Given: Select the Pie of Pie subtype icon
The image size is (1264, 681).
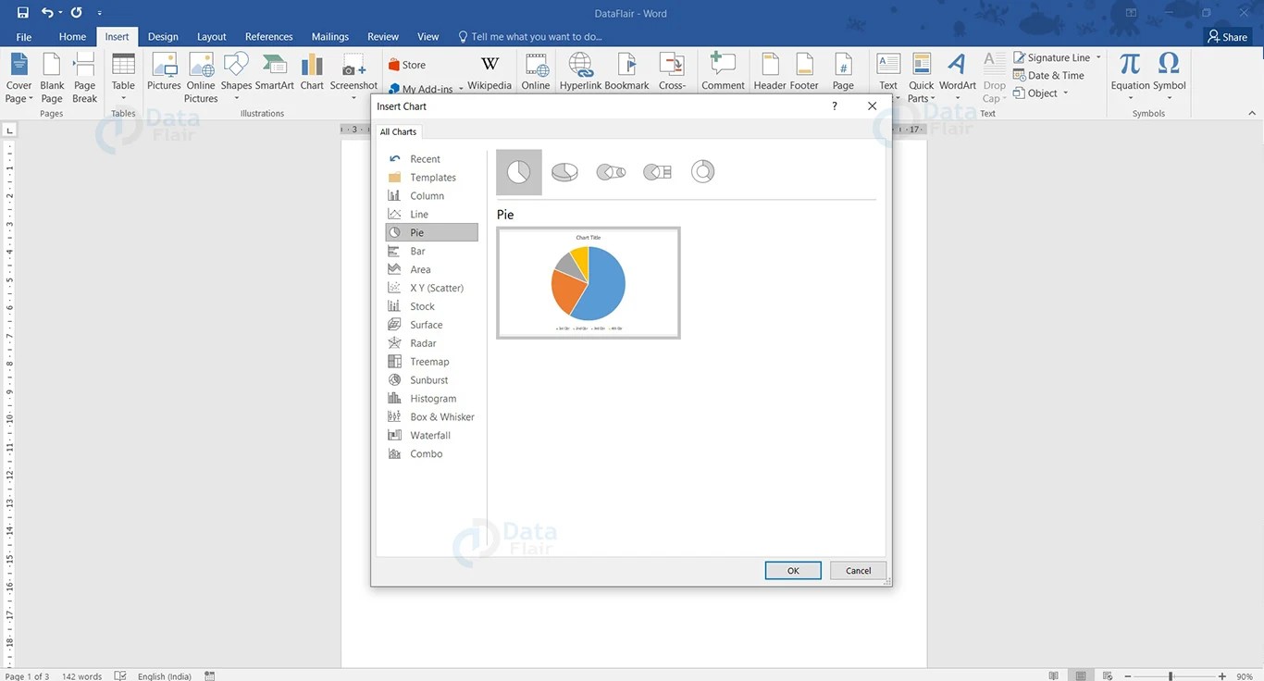Looking at the screenshot, I should point(611,172).
